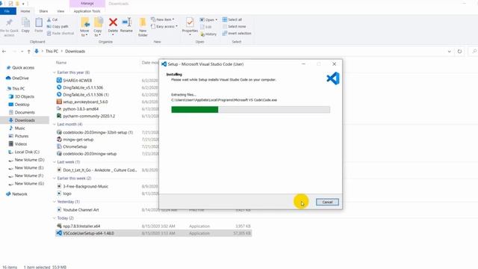Close the VS Code Setup dialog

334,64
